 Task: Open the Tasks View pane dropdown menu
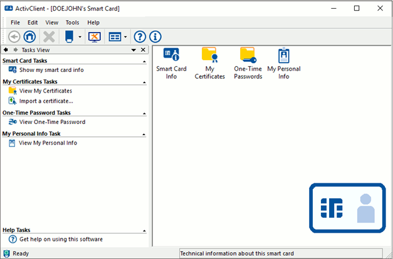[x=133, y=50]
